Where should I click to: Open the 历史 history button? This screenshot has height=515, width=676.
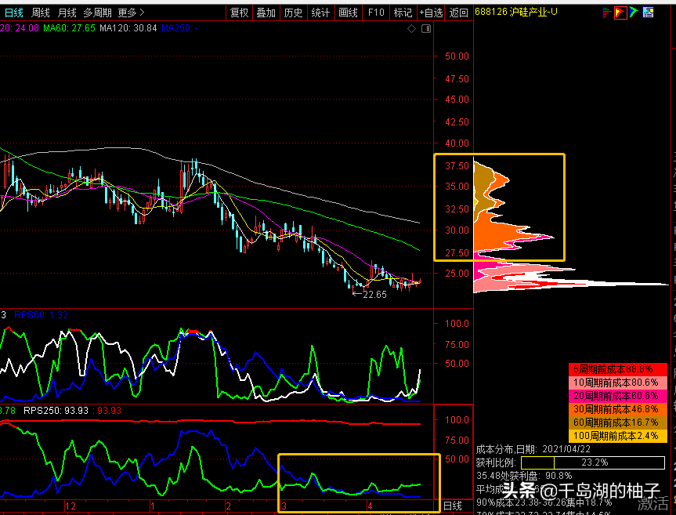tap(293, 13)
